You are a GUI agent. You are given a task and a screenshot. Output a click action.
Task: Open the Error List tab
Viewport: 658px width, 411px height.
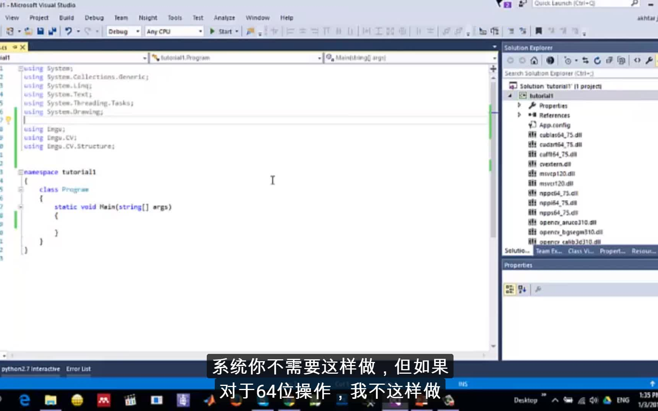(x=78, y=369)
